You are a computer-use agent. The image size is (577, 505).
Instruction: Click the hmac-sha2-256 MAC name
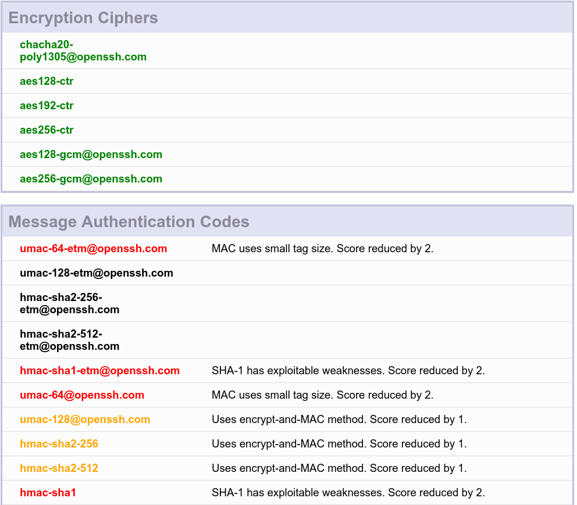(59, 444)
